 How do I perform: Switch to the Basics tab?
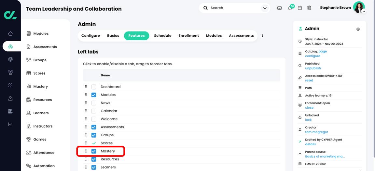click(x=113, y=36)
